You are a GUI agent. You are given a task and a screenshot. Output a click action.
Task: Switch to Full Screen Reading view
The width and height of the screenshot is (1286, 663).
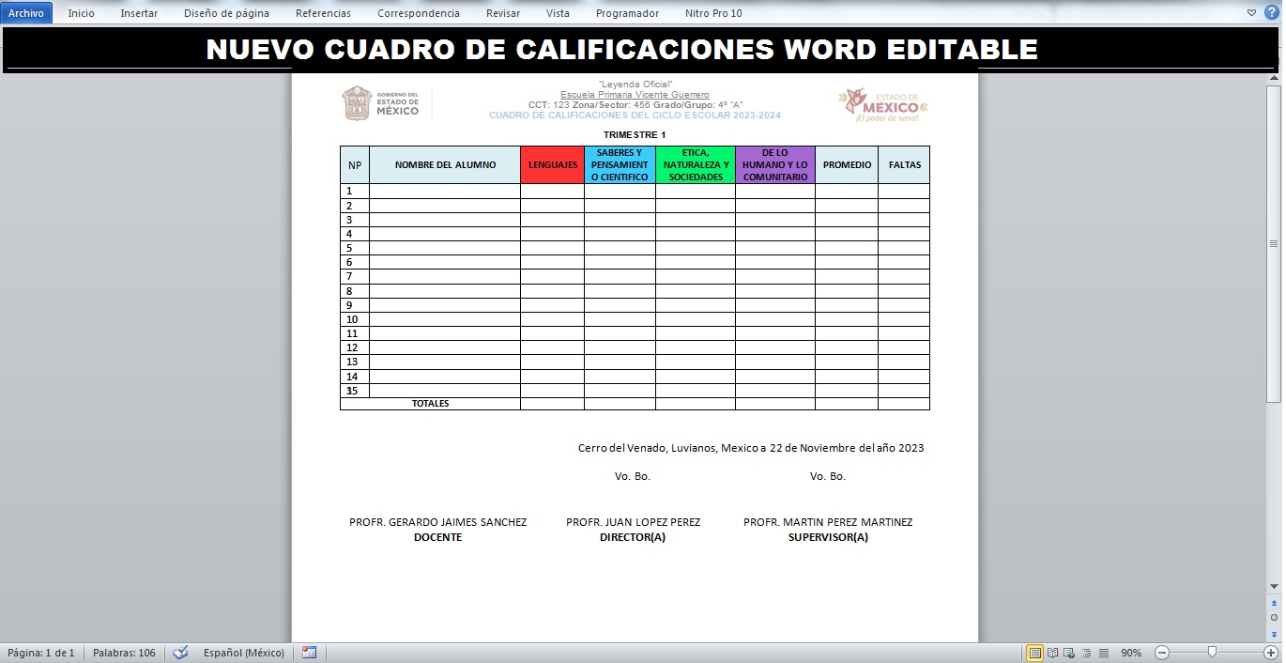[1052, 653]
